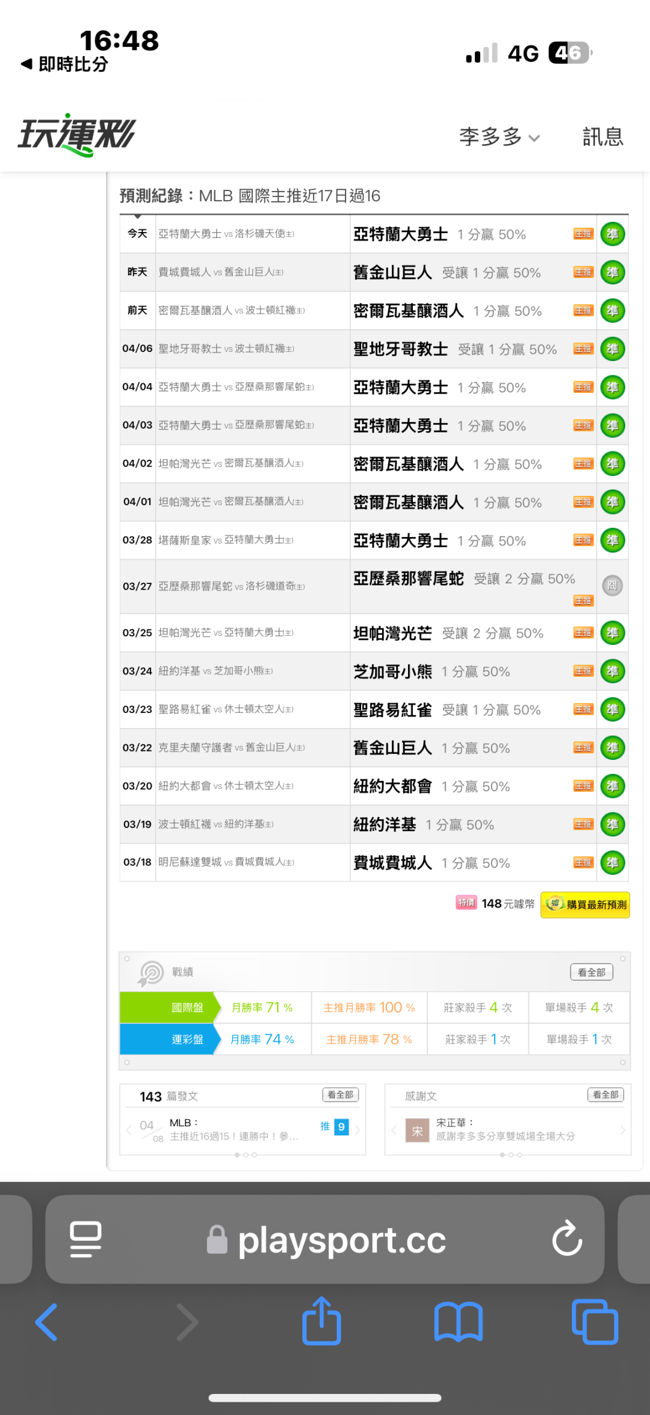The image size is (650, 1415).
Task: Click 費城費城人 vs 舊金山巨人 match
Action: coord(221,272)
